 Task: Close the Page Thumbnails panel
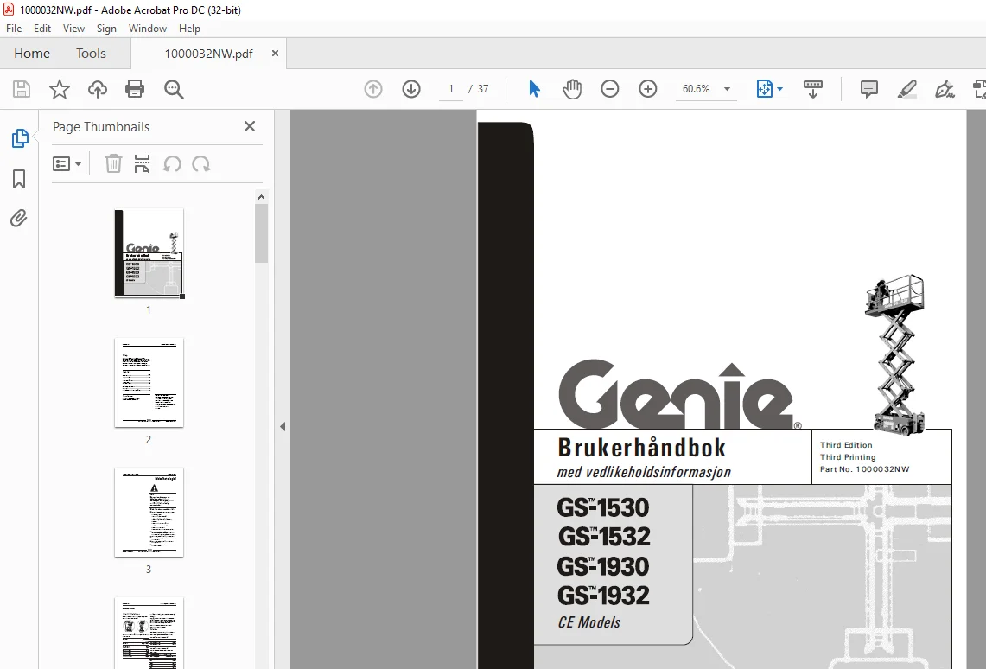250,126
